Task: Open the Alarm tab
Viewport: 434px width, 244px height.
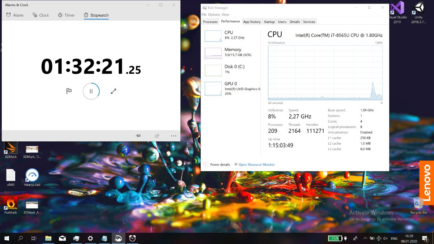Action: [x=15, y=15]
